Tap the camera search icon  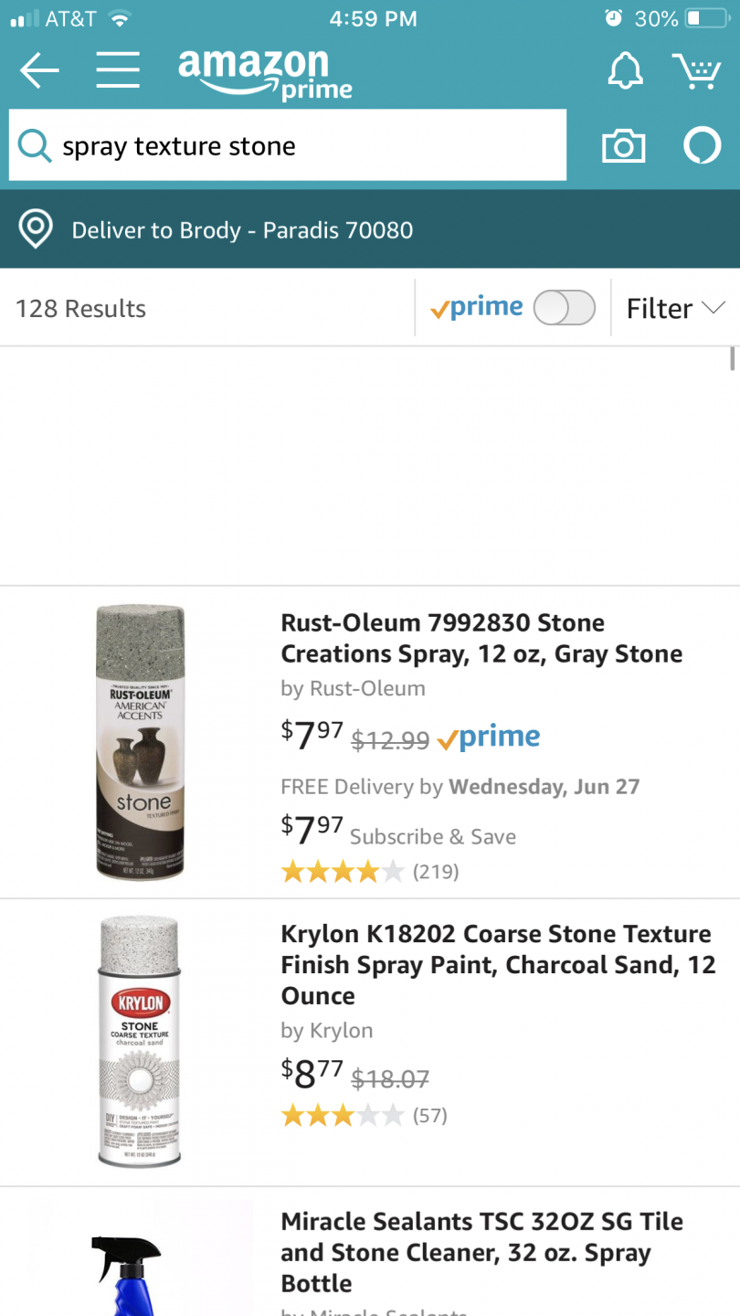tap(623, 146)
